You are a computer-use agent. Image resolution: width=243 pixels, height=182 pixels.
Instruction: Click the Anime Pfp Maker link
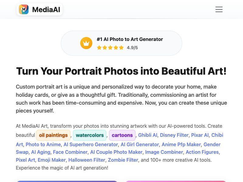tap(181, 144)
